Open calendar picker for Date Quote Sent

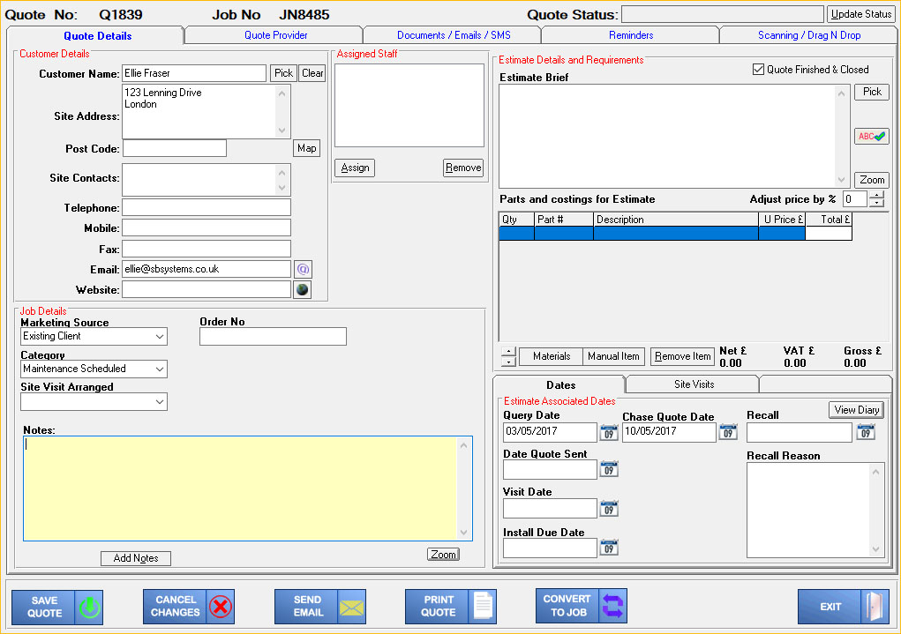[x=609, y=469]
